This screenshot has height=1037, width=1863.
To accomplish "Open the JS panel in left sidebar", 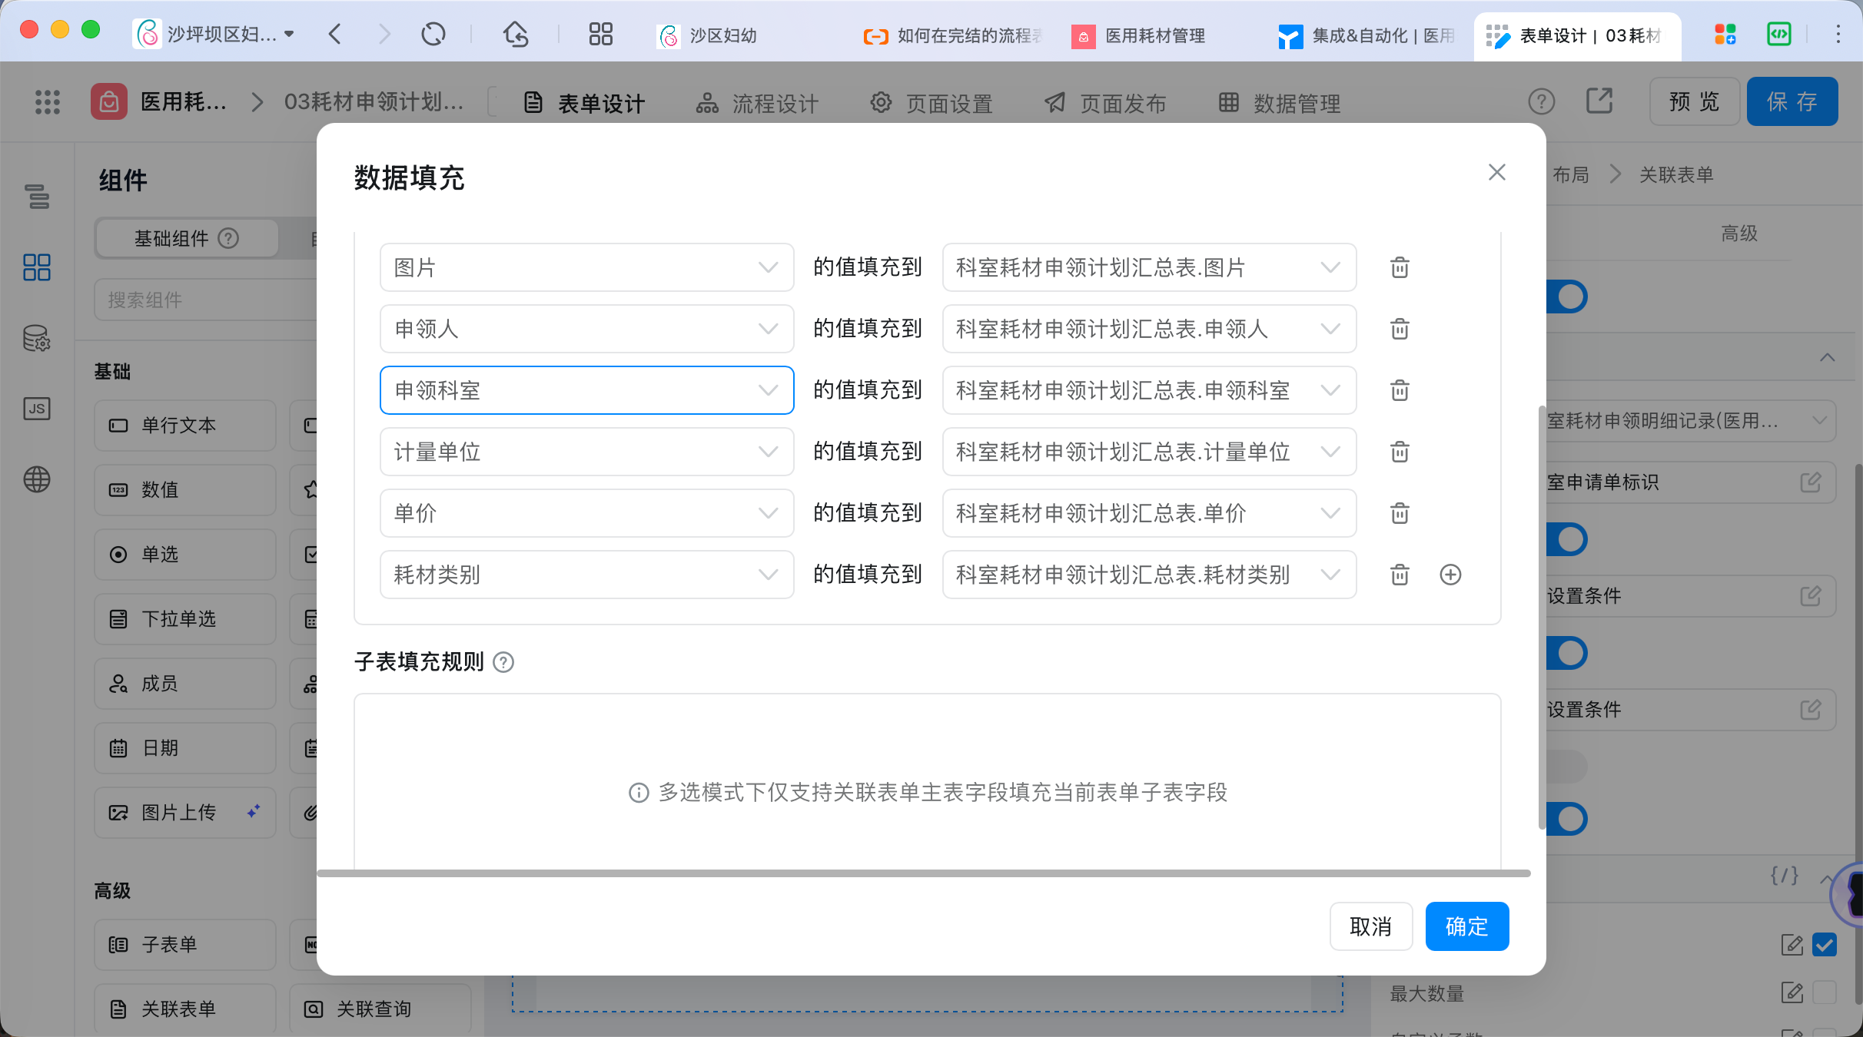I will [x=37, y=409].
